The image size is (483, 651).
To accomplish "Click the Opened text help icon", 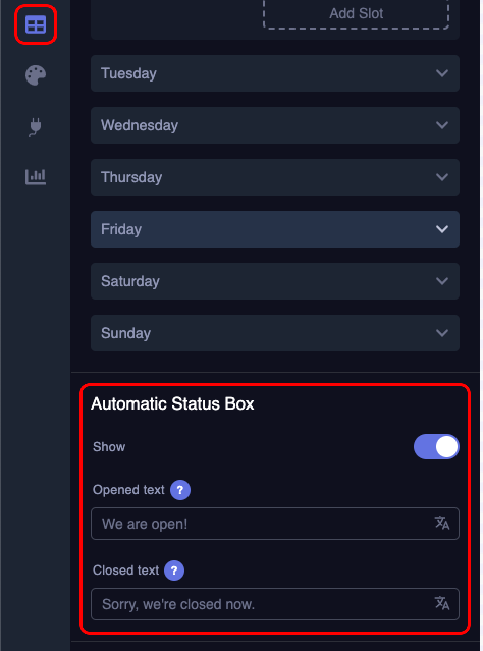I will [180, 490].
